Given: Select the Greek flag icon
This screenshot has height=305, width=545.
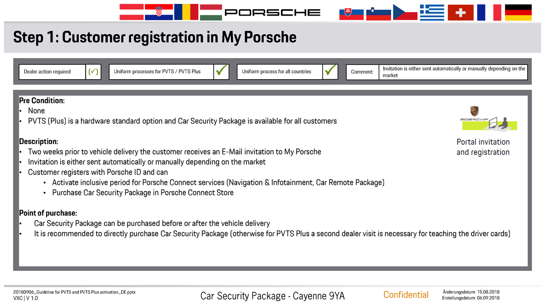Looking at the screenshot, I should click(x=432, y=12).
